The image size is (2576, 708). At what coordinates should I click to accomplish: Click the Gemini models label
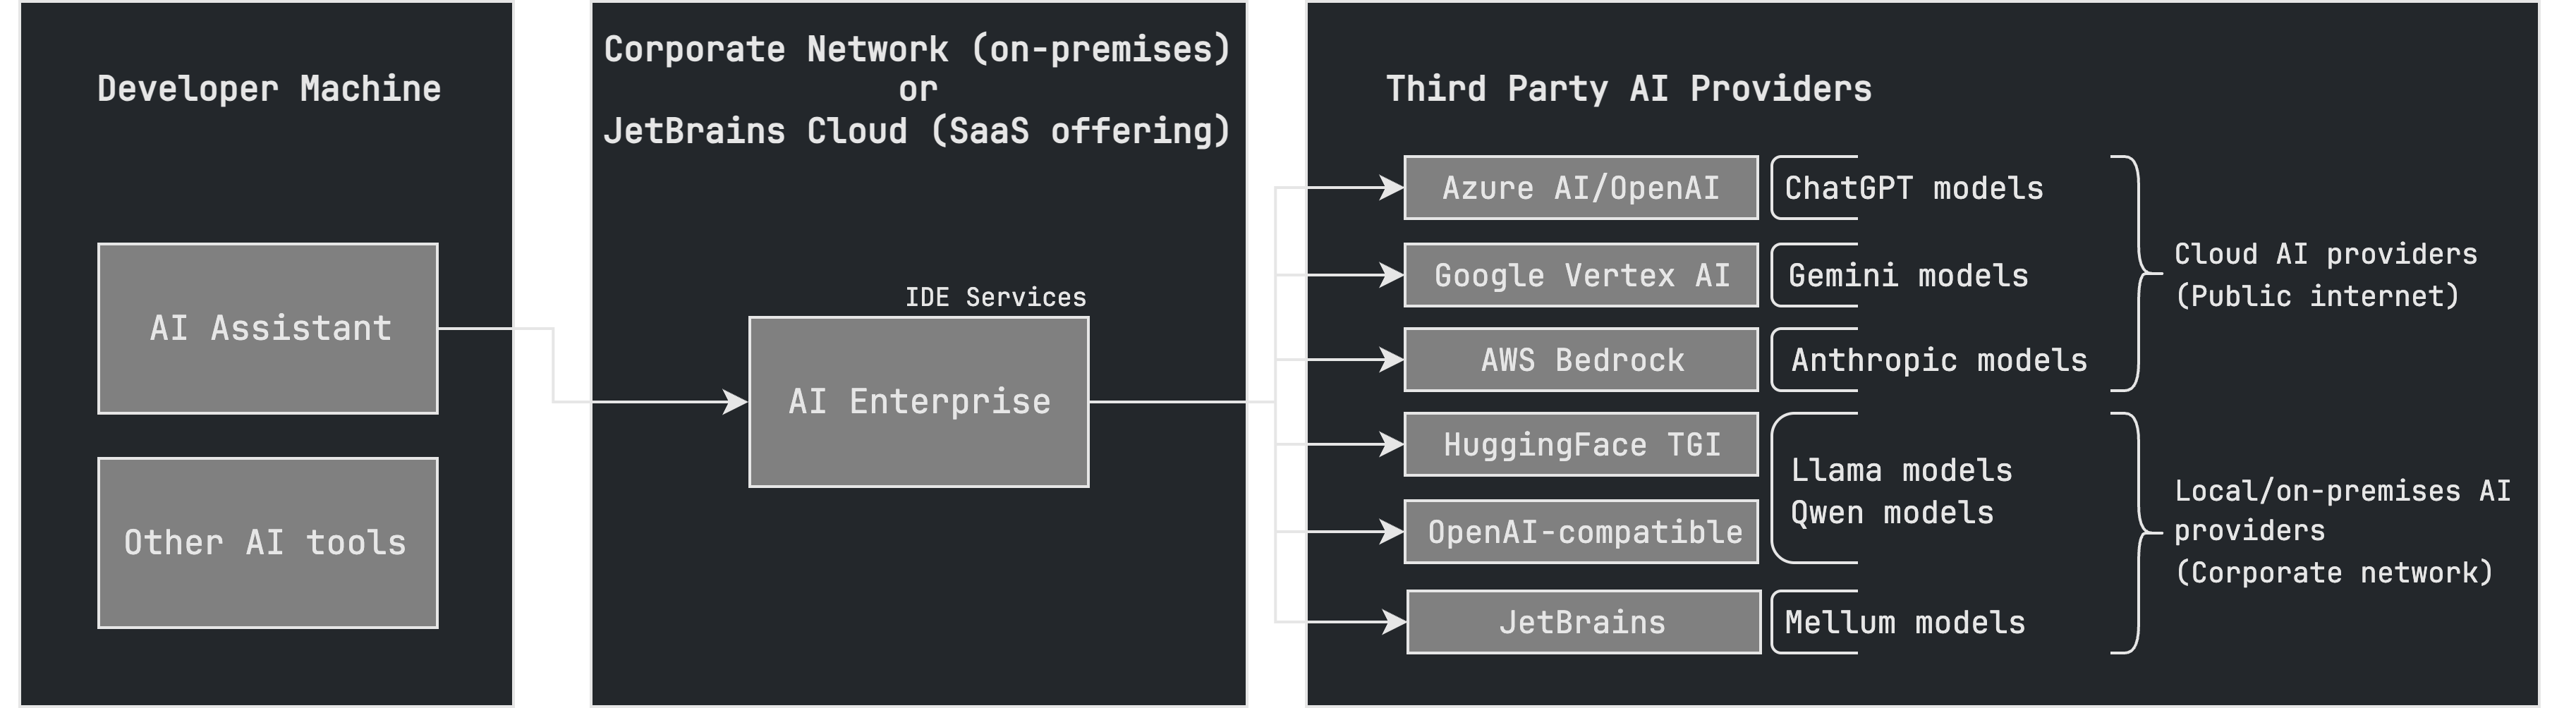[1908, 275]
